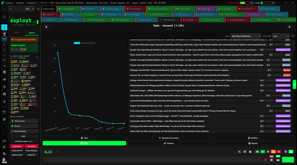Open the Account workstream tab
The width and height of the screenshot is (297, 165).
click(x=136, y=9)
